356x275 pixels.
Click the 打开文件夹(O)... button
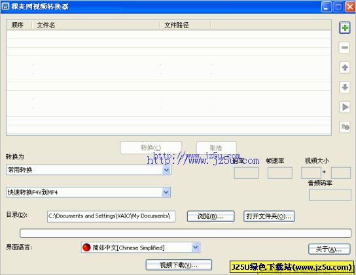pos(269,216)
